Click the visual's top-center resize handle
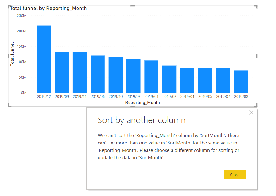 pos(133,6)
